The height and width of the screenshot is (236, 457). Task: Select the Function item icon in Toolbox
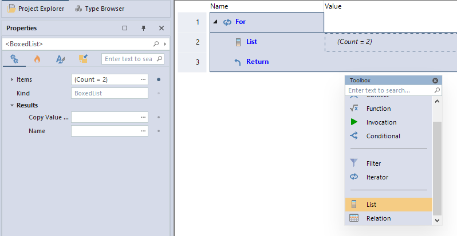pos(354,109)
